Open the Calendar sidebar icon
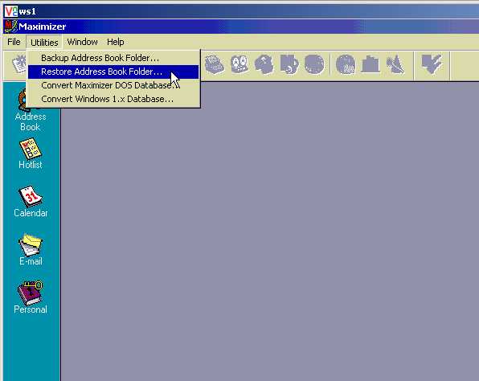The height and width of the screenshot is (381, 479). (31, 202)
